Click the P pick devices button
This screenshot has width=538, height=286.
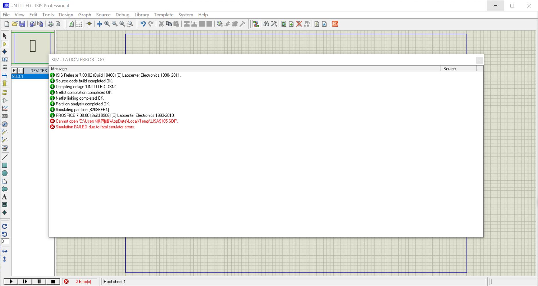(14, 71)
